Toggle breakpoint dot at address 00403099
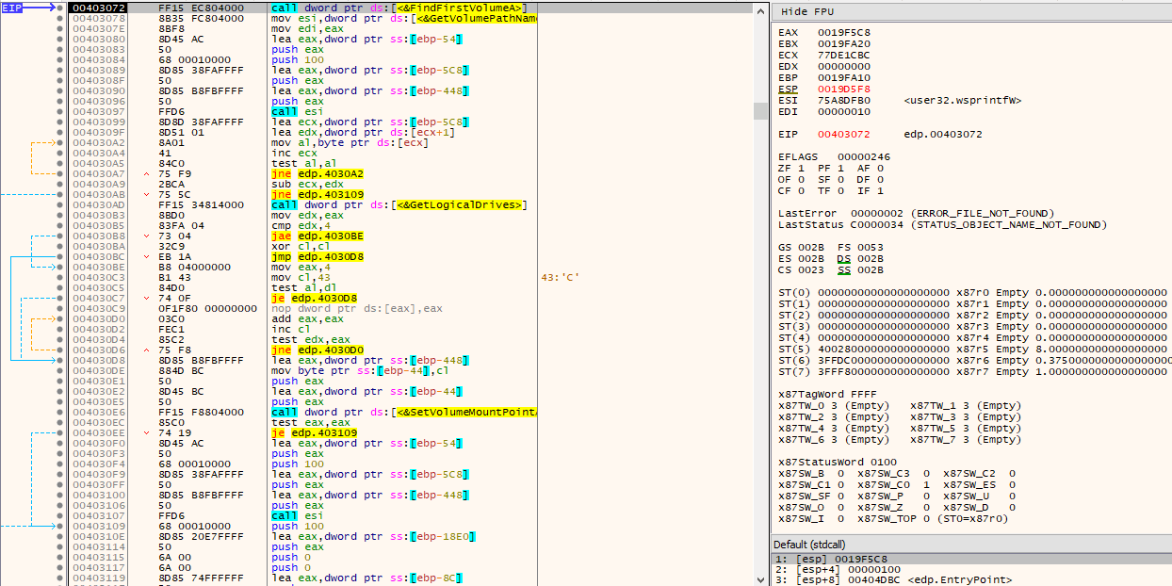Viewport: 1172px width, 586px height. (x=61, y=122)
